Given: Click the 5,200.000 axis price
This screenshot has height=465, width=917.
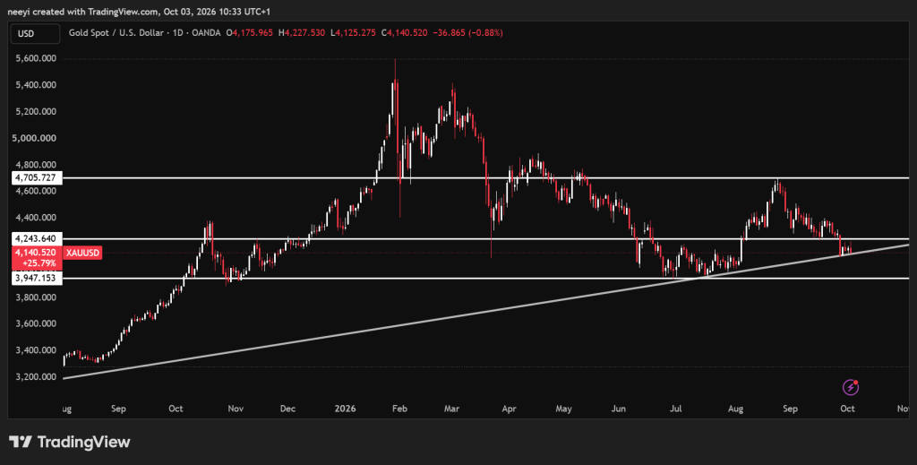Looking at the screenshot, I should point(36,111).
